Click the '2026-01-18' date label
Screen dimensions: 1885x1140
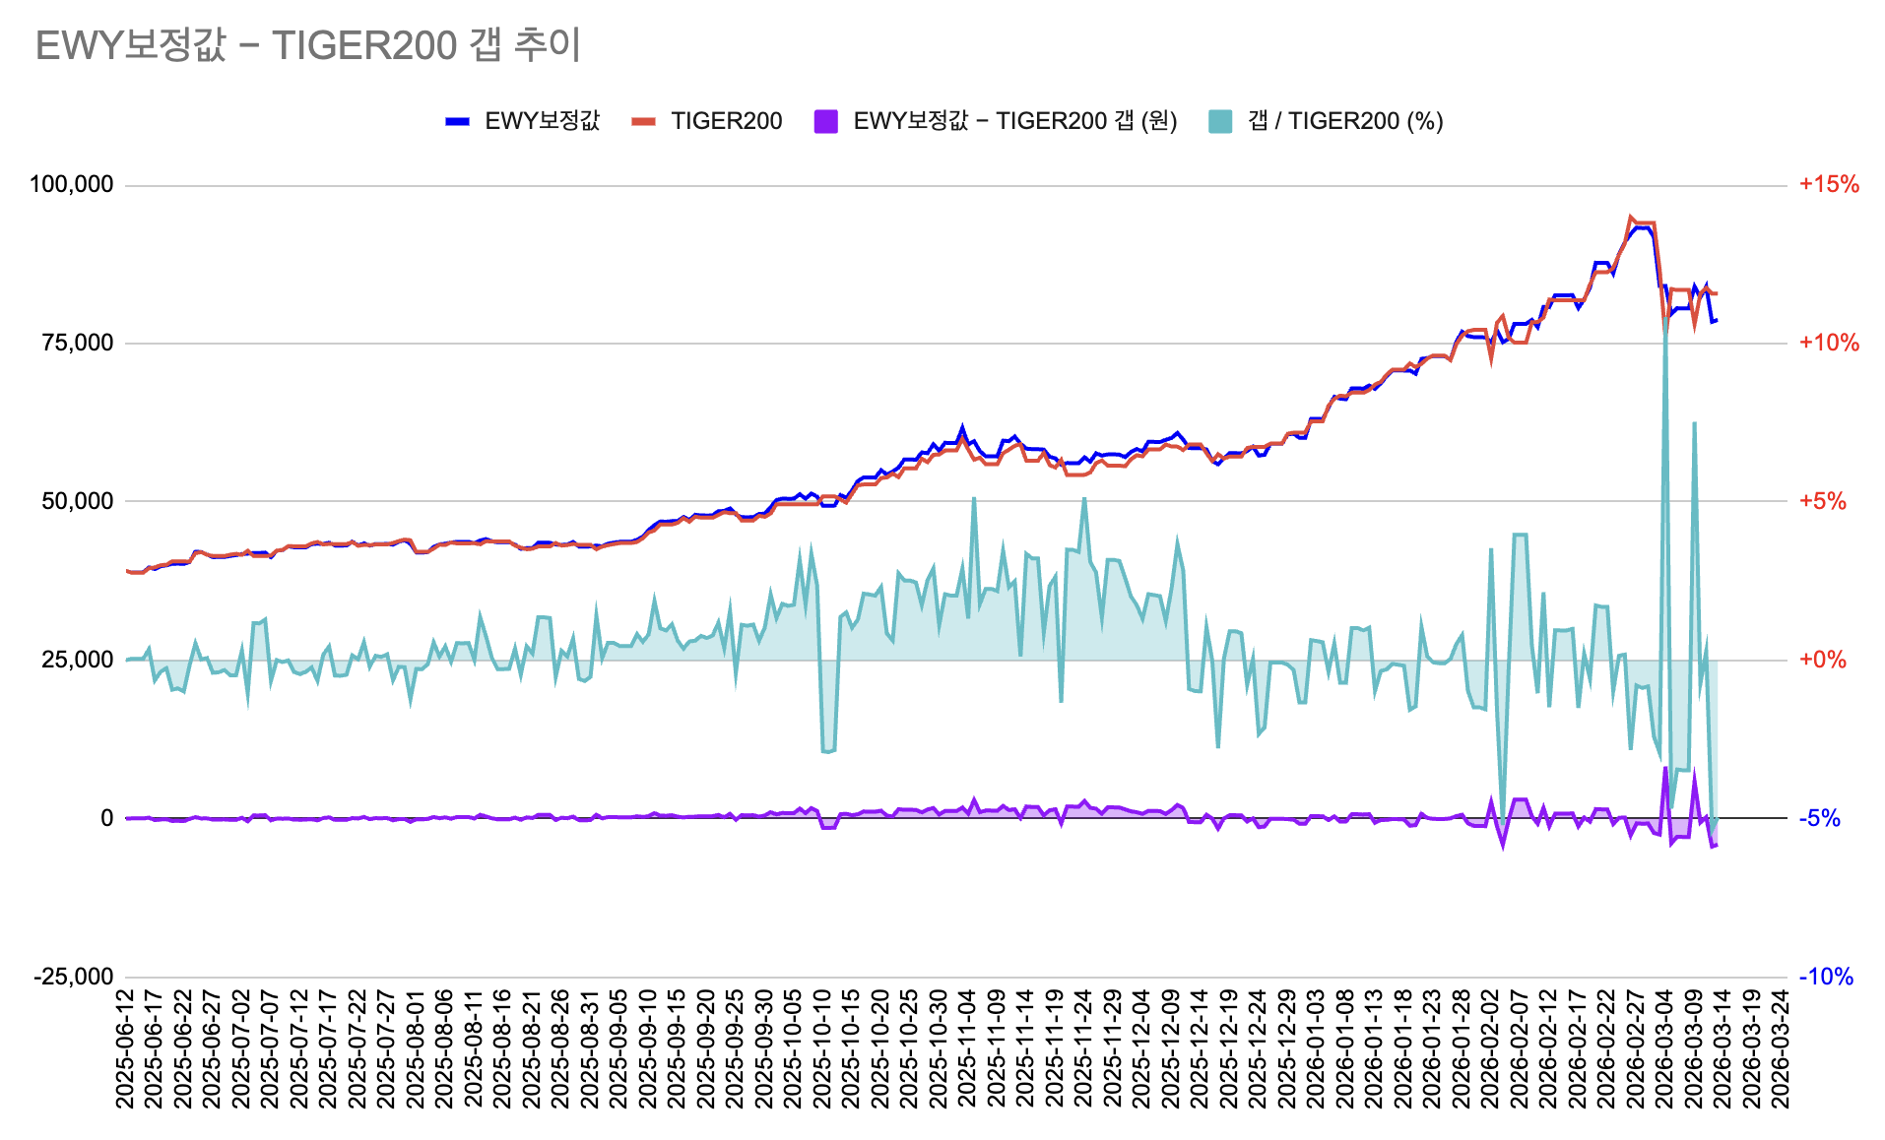click(x=1402, y=1049)
